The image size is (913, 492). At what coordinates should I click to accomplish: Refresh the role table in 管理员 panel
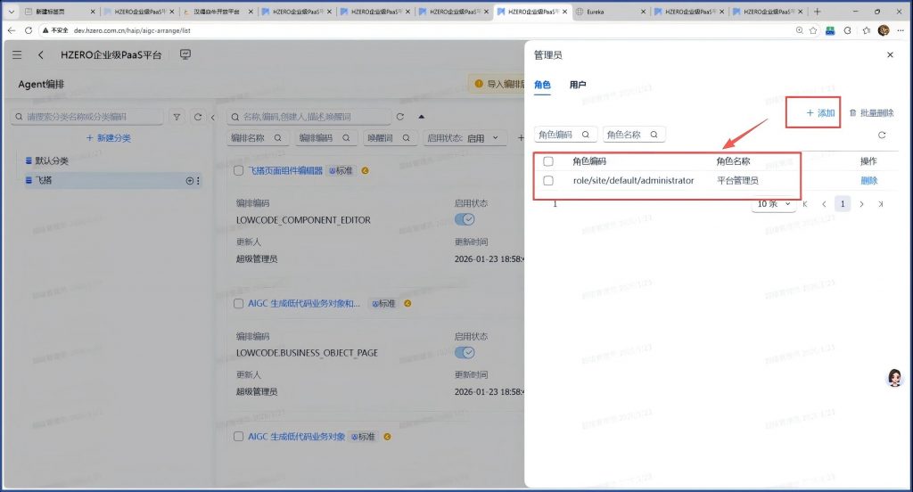pos(882,135)
